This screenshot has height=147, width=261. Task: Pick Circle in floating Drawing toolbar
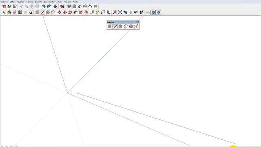[120, 26]
